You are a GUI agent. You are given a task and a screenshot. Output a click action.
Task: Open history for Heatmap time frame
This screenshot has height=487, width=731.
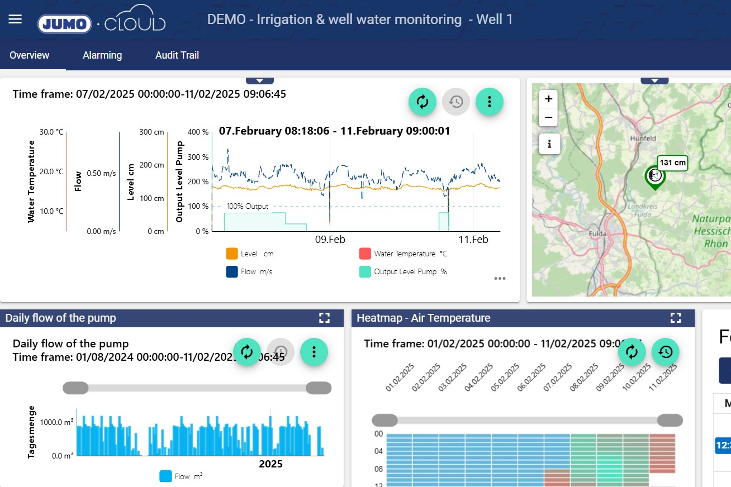pyautogui.click(x=665, y=352)
